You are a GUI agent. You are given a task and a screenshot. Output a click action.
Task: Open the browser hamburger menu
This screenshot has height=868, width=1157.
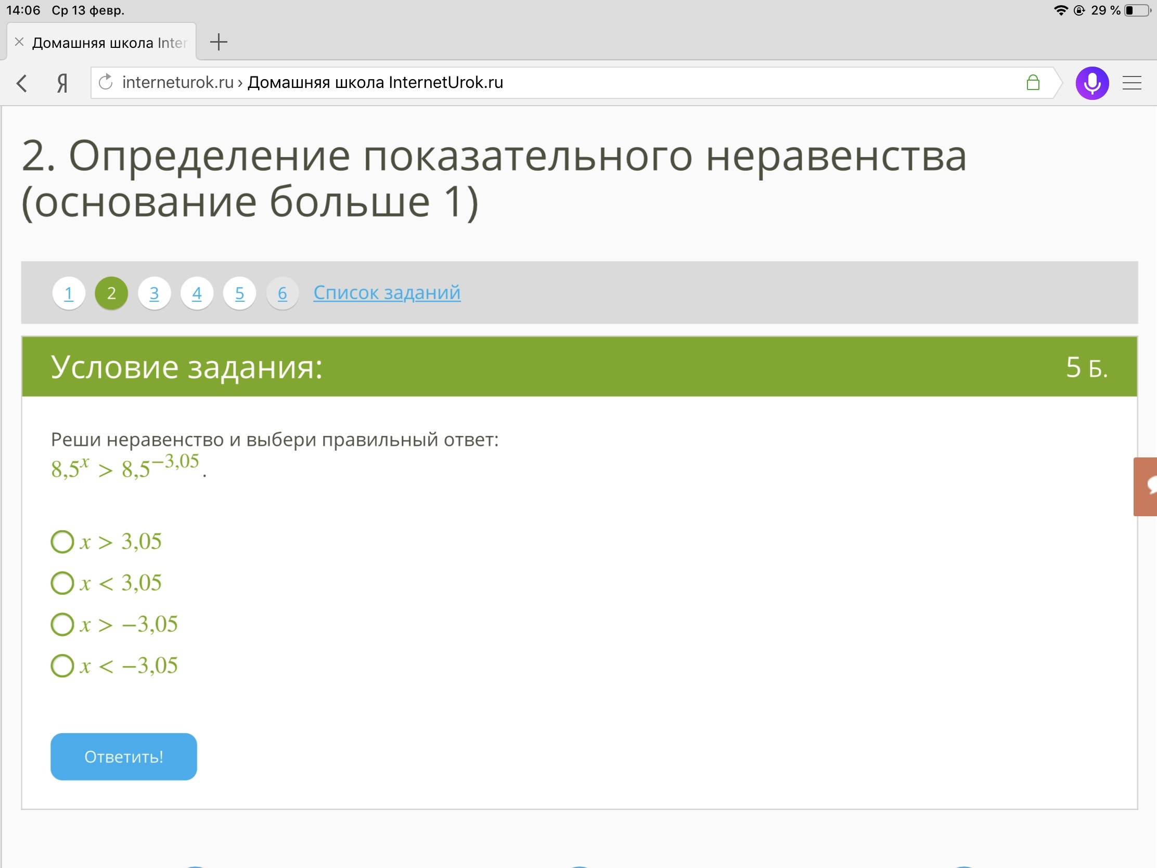coord(1132,83)
